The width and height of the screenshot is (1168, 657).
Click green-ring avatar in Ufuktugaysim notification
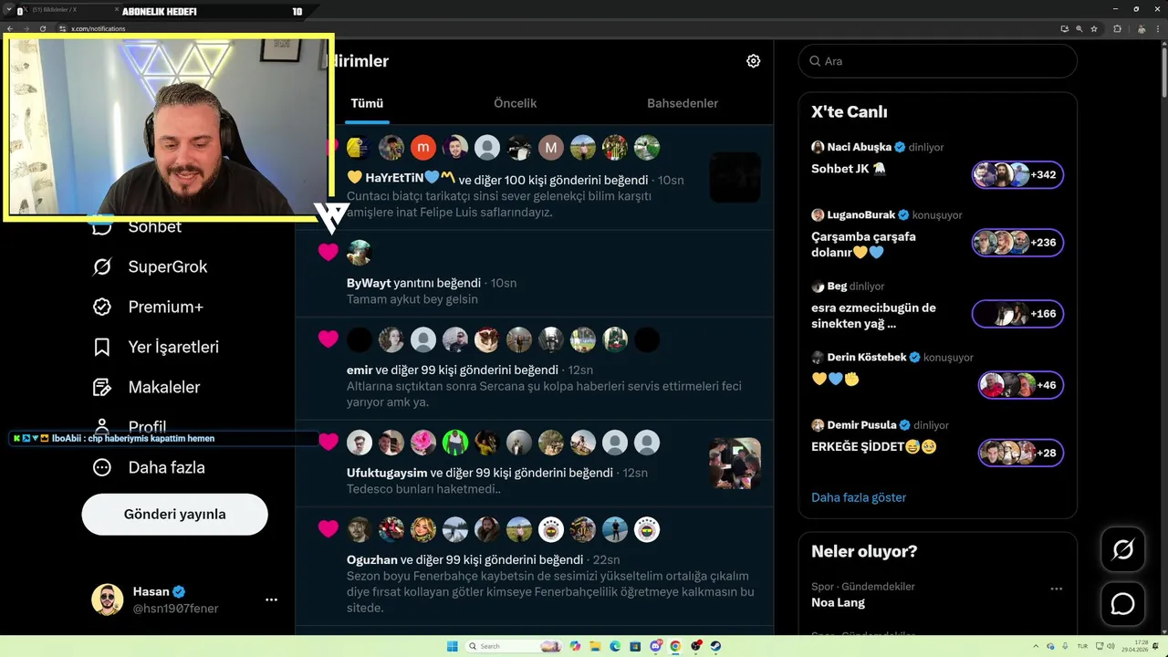(x=455, y=443)
